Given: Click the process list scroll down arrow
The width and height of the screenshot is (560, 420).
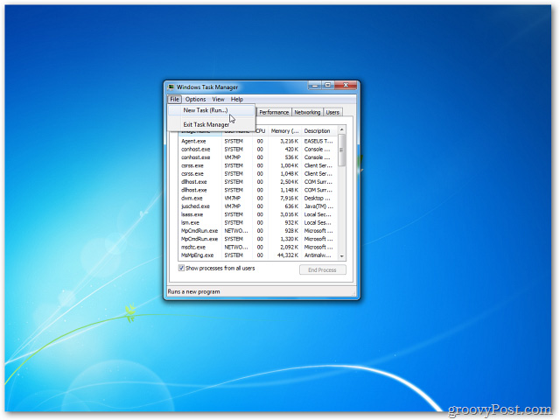Looking at the screenshot, I should [342, 256].
